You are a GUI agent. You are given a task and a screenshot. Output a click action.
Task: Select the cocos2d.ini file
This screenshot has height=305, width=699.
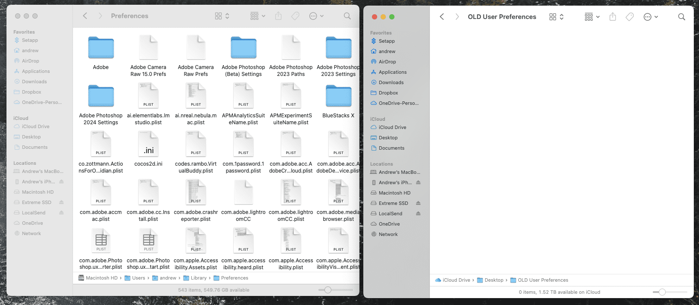[149, 144]
